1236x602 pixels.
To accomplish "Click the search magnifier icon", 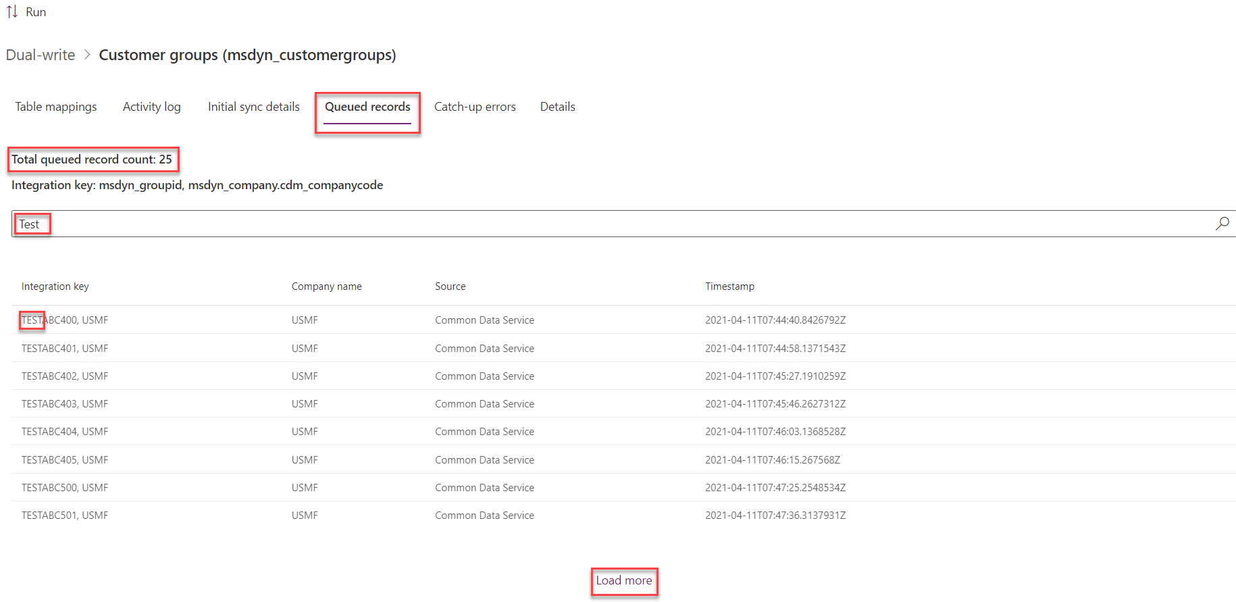I will [x=1222, y=224].
